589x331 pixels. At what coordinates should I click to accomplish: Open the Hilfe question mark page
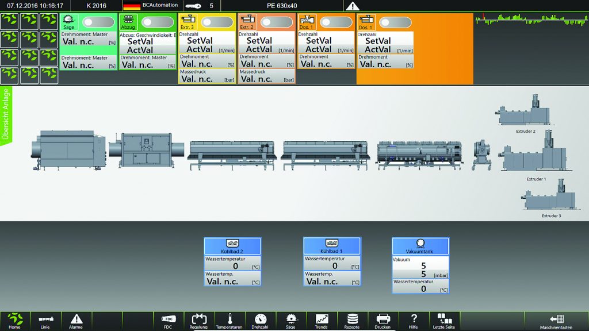[413, 321]
